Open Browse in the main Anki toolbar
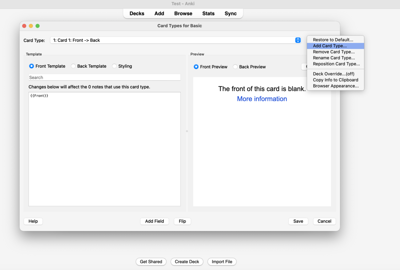The width and height of the screenshot is (400, 270). 183,14
